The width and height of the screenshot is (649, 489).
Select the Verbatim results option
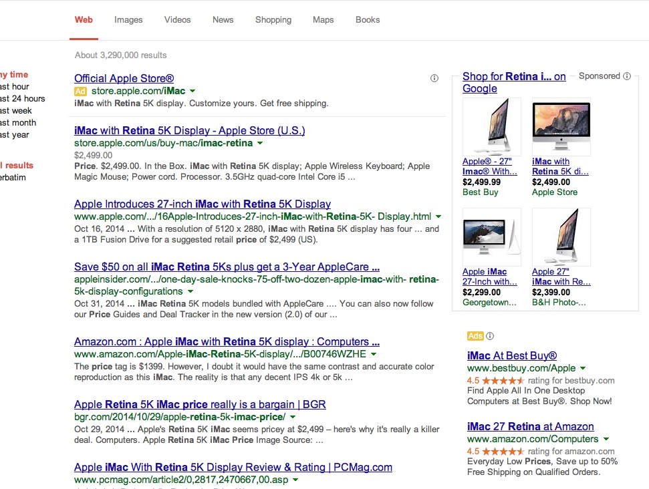[x=13, y=178]
